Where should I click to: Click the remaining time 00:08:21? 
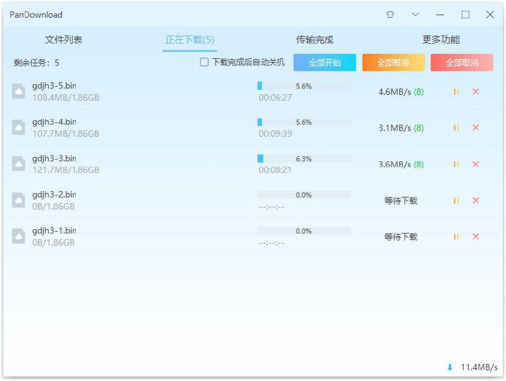pyautogui.click(x=275, y=170)
